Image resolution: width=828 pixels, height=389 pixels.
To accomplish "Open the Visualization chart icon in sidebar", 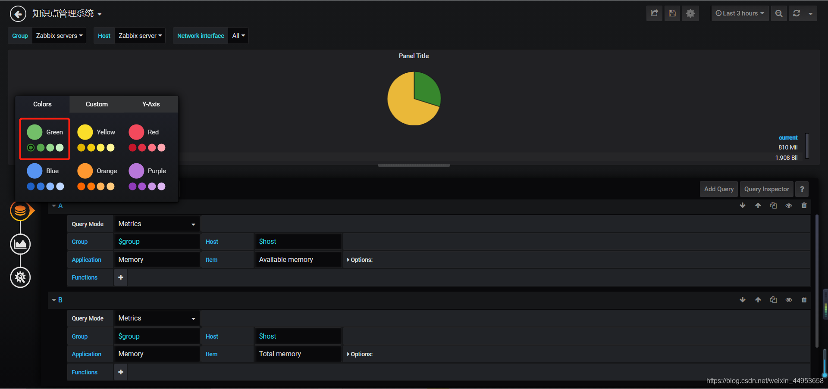I will [x=20, y=244].
